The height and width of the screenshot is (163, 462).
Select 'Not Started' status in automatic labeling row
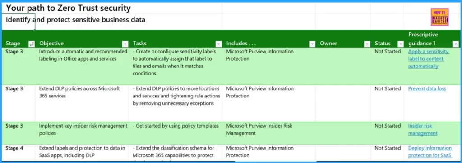(387, 66)
